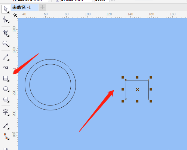Select the Crop tool

[6, 33]
